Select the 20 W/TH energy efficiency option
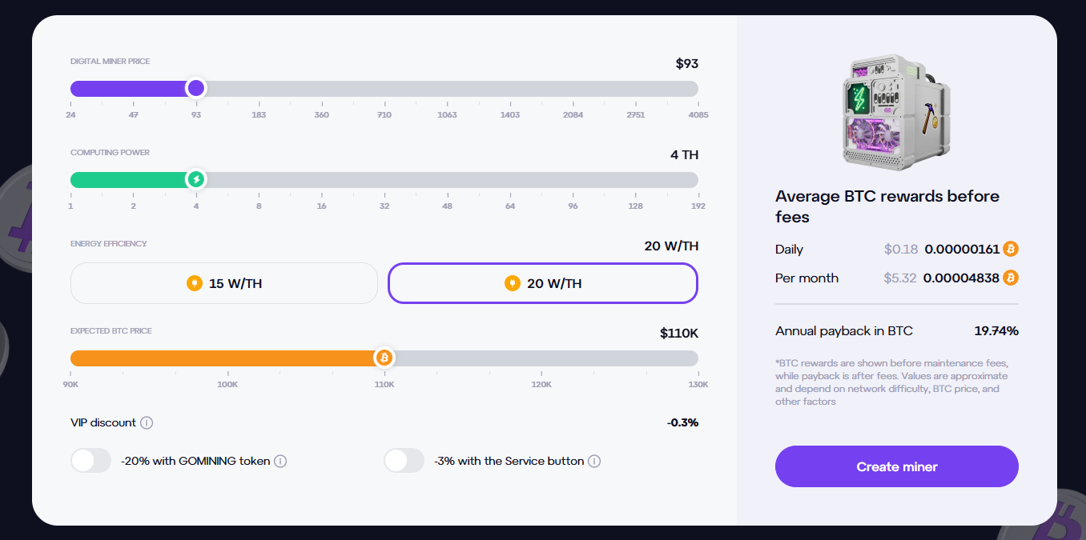This screenshot has height=540, width=1086. [x=543, y=283]
